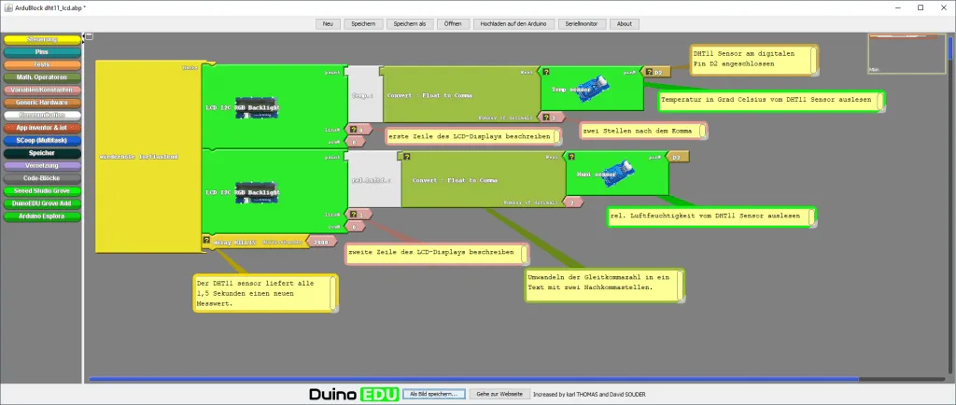Click the help icon on the Temp sensor block
Viewport: 956px width, 405px height.
546,71
